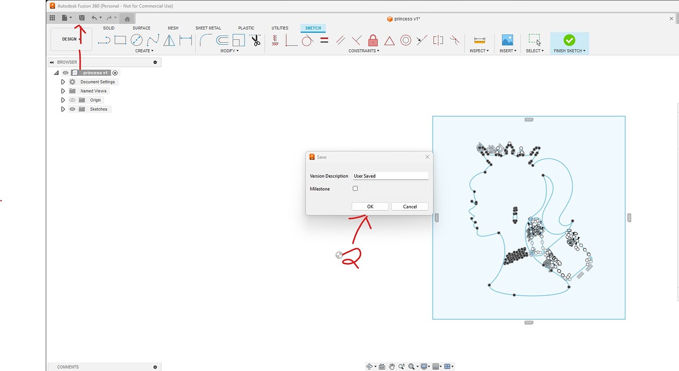Expand the Document Settings tree item
Viewport: 679px width, 371px height.
pyautogui.click(x=62, y=82)
